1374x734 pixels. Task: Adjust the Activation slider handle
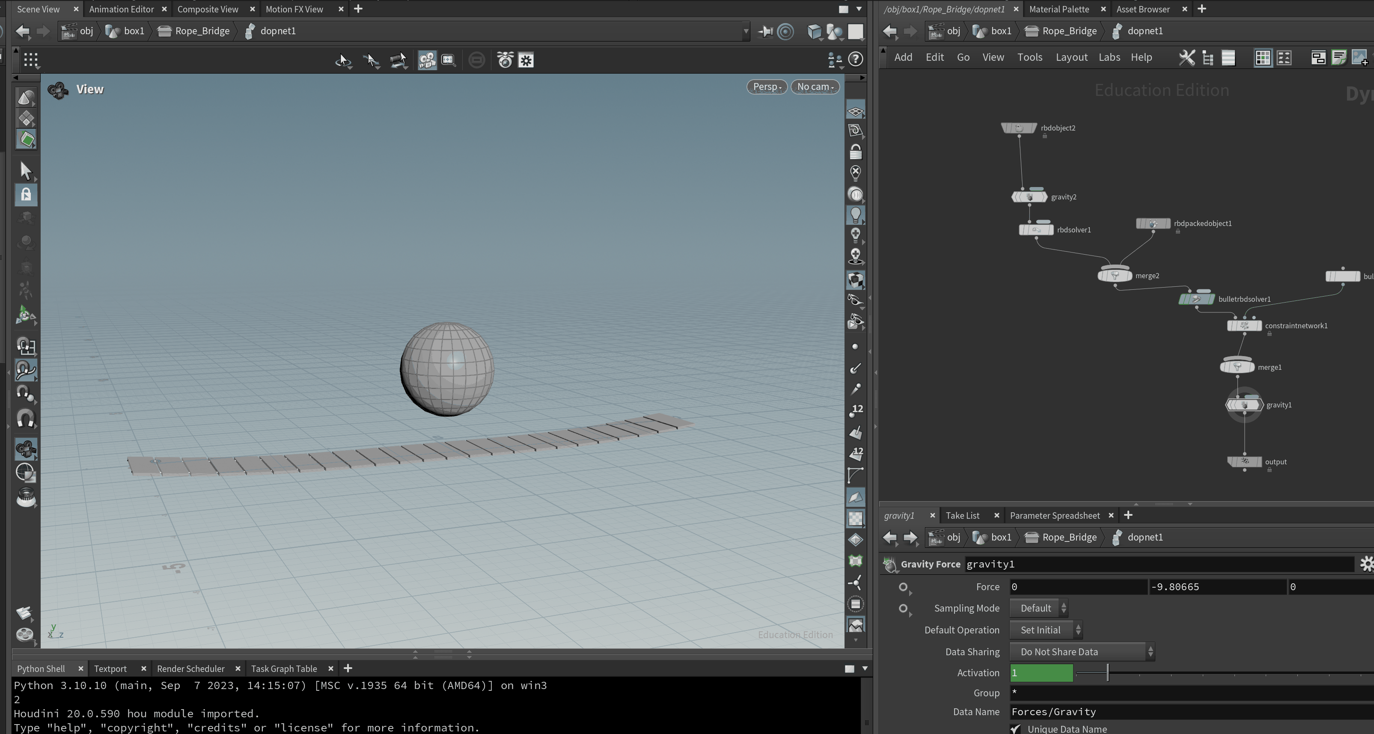tap(1108, 673)
